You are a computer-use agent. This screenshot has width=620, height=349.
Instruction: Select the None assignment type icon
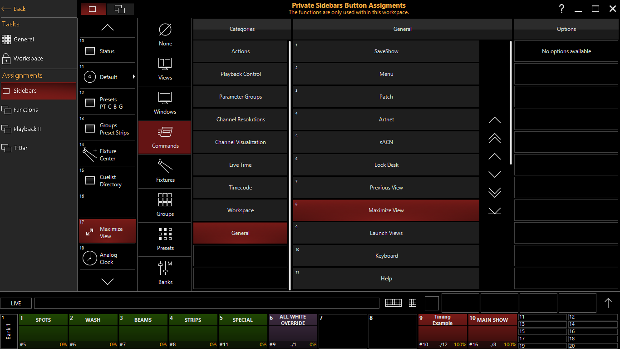click(165, 30)
